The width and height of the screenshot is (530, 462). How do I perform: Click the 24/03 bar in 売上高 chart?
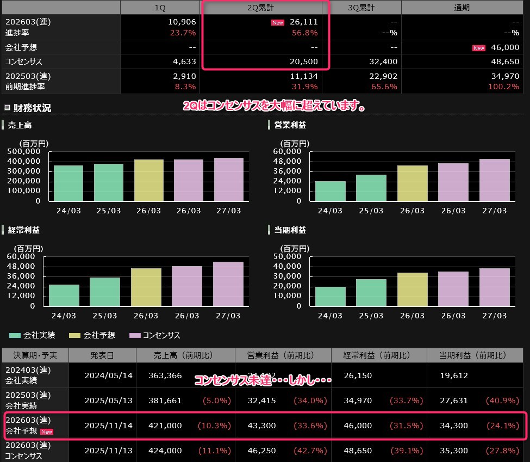click(x=68, y=183)
